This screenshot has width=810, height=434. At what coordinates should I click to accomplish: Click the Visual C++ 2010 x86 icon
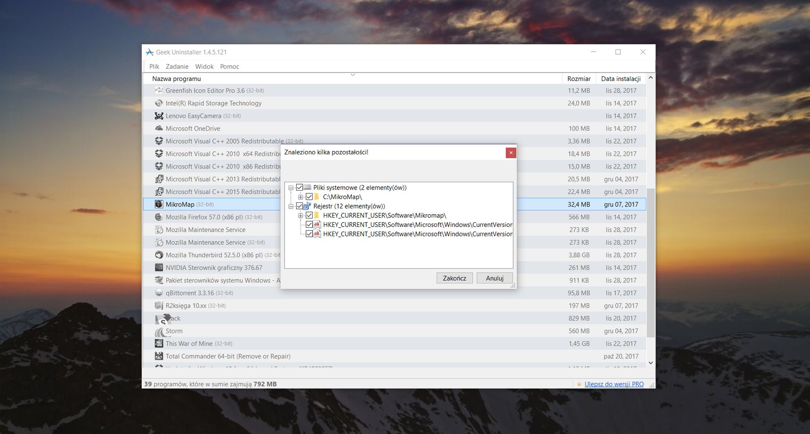159,167
